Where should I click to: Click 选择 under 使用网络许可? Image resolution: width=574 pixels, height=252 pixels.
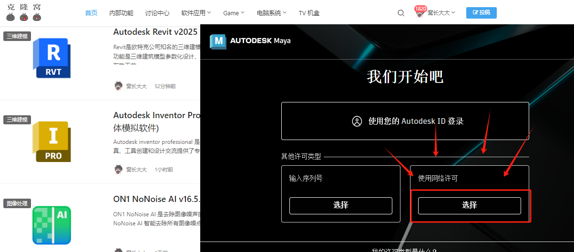[470, 206]
